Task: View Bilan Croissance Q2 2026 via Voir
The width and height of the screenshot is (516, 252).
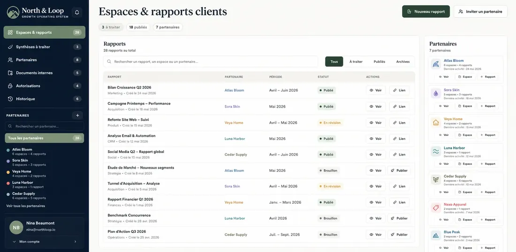Action: pos(375,90)
